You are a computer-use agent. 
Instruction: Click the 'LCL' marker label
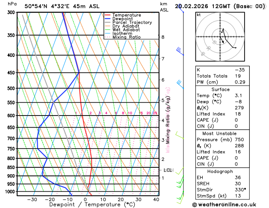point(168,170)
